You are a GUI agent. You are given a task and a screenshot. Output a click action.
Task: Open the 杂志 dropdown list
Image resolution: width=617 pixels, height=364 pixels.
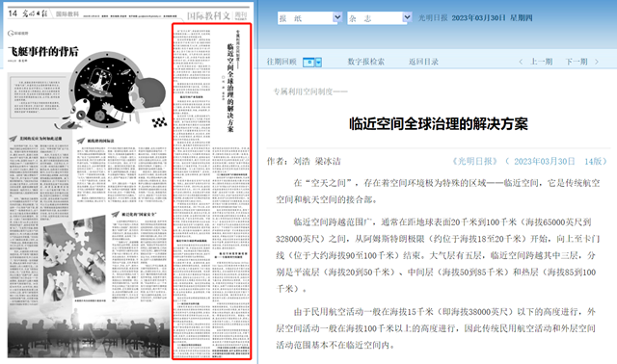pos(379,17)
